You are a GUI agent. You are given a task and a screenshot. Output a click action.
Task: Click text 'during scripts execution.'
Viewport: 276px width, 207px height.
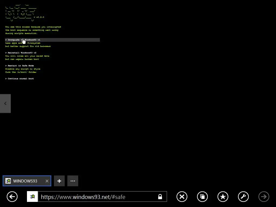21,33
